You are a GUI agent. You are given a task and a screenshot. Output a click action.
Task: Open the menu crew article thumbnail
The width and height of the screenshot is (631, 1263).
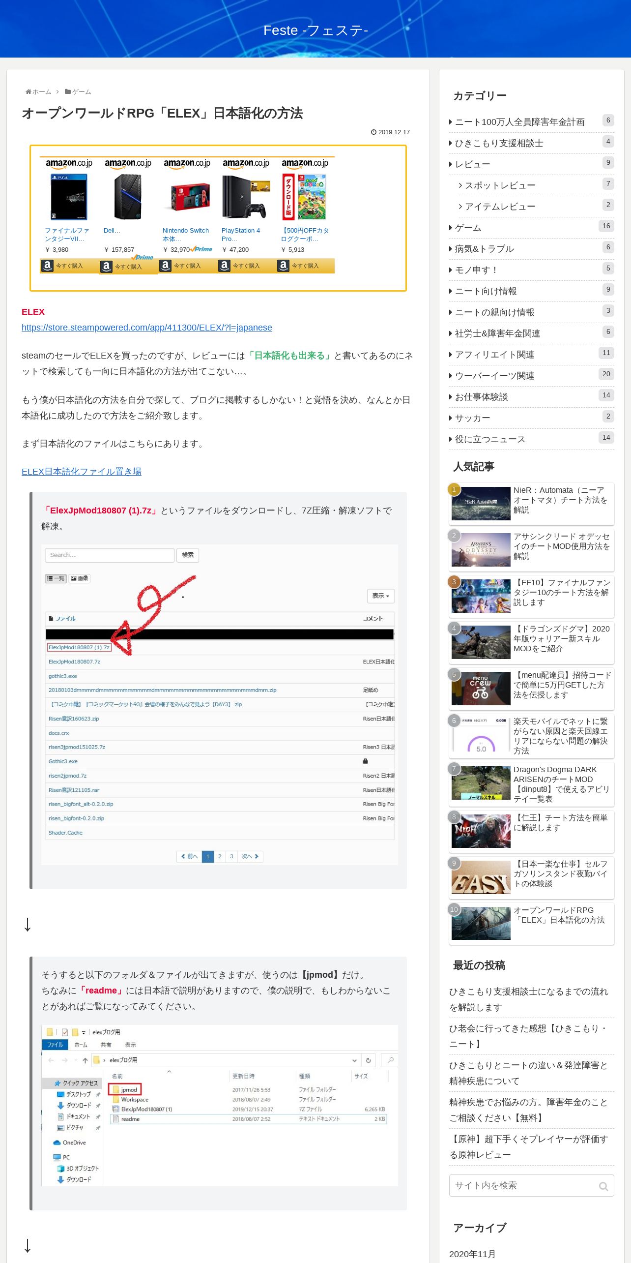pos(481,689)
